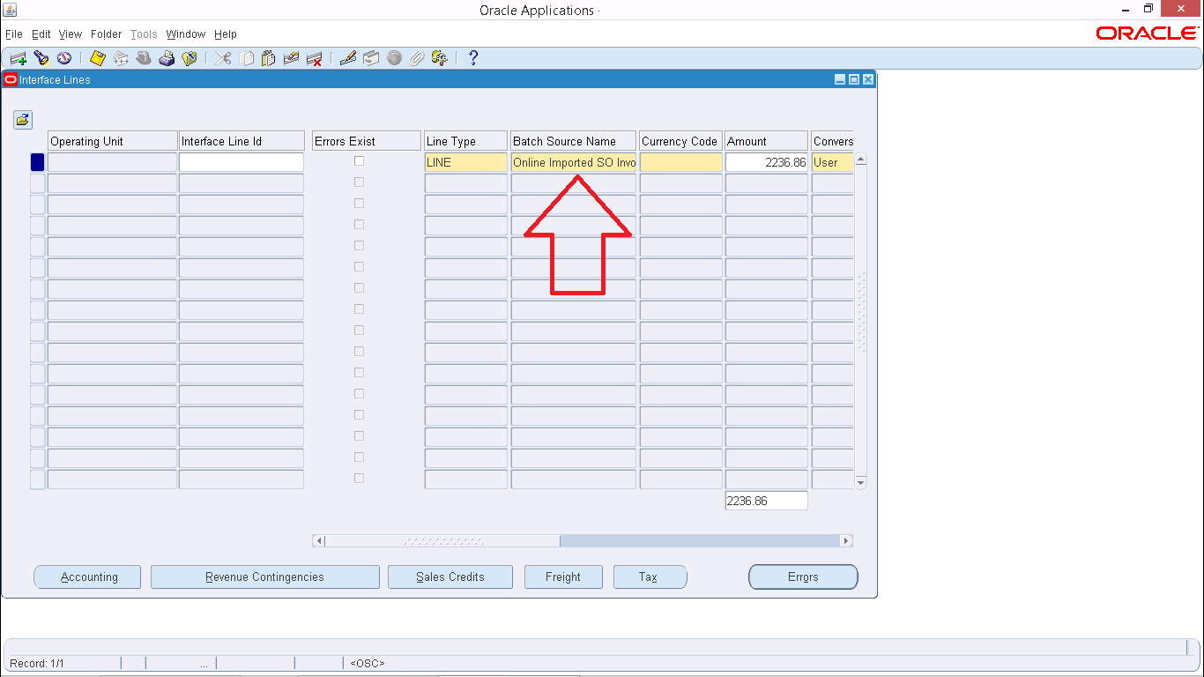Click the vertical scrollbar up arrow
This screenshot has height=677, width=1204.
861,160
